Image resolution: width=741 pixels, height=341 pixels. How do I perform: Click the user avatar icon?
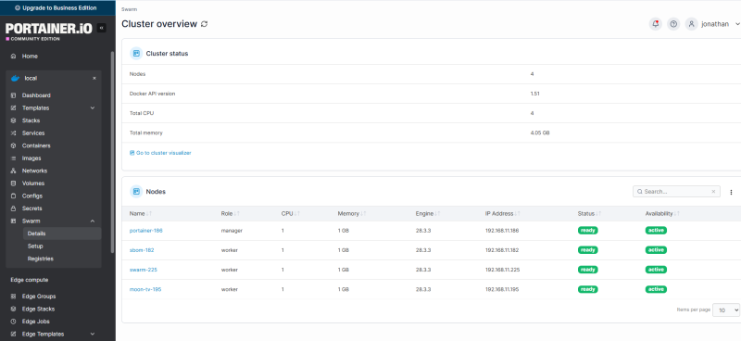pos(691,24)
